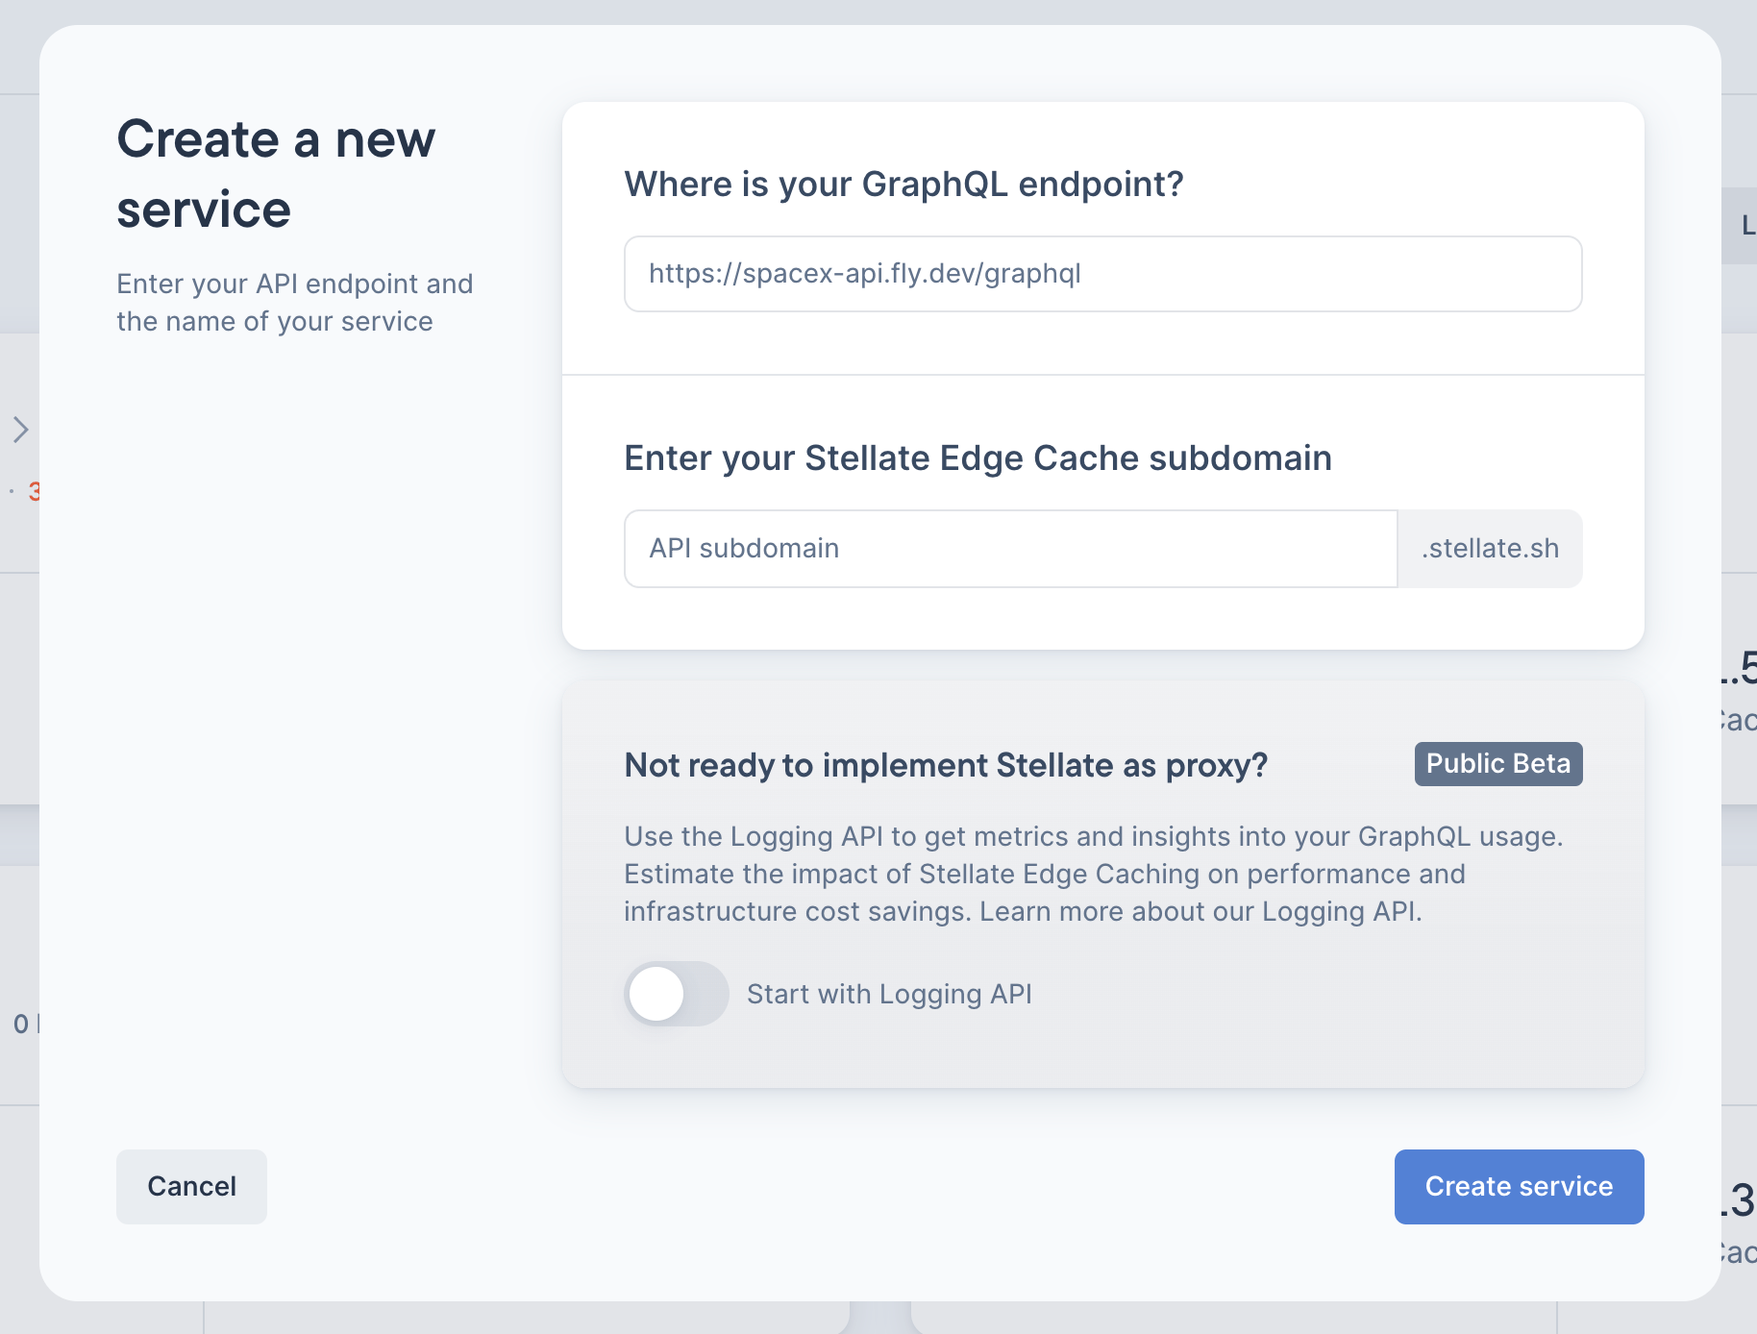Click the Logging API description paragraph
Screen dimensions: 1757x1334
[x=1094, y=874]
